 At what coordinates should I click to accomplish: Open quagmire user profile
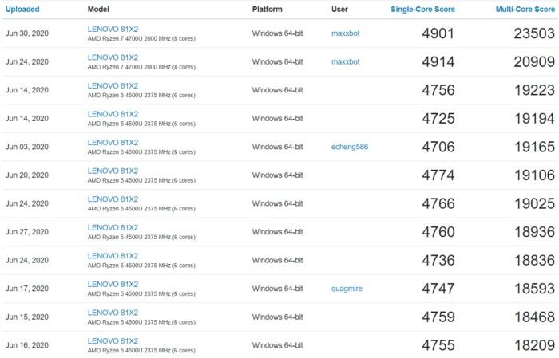click(347, 289)
